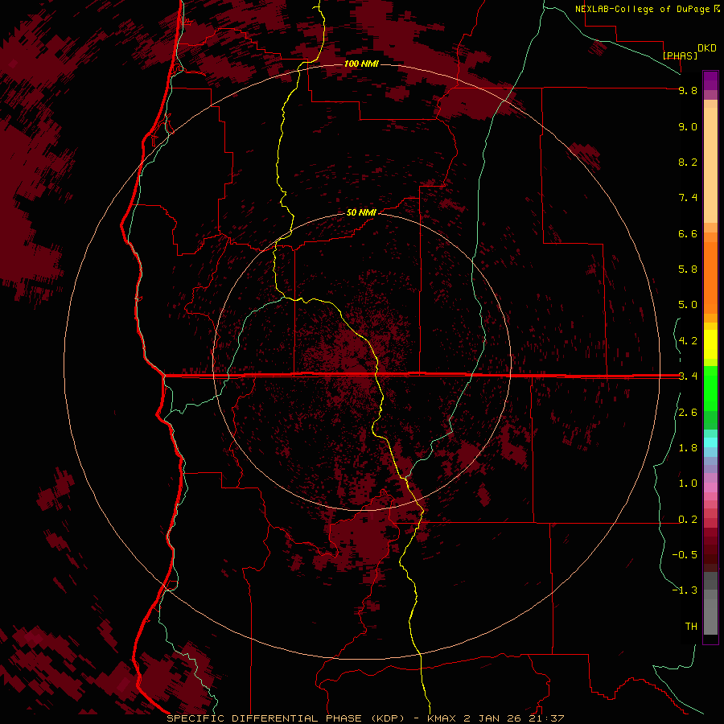Click the 6.6 value on the scale

pos(688,233)
